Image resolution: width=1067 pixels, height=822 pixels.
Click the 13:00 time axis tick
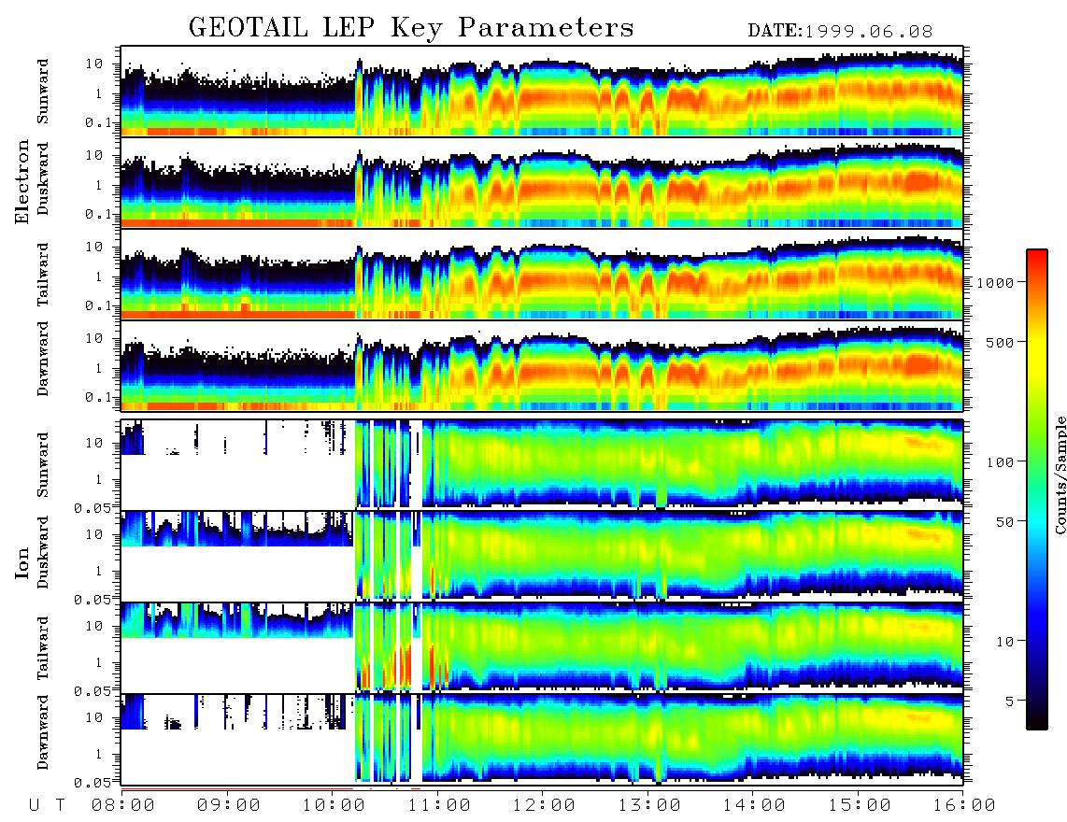click(x=649, y=805)
